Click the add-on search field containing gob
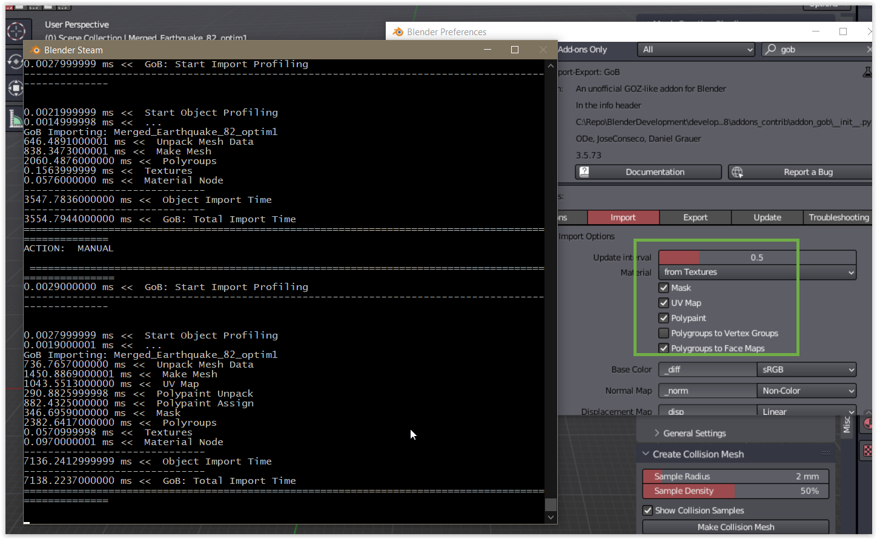The image size is (877, 539). pos(816,50)
